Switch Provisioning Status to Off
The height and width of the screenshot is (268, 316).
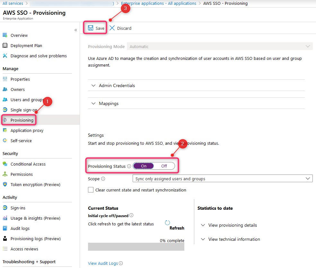coord(164,166)
